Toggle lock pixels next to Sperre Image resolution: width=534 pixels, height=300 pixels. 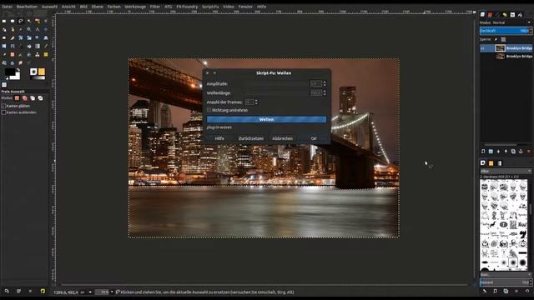(x=496, y=39)
